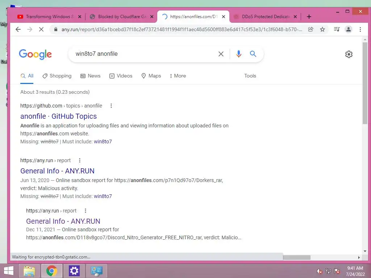Image resolution: width=371 pixels, height=278 pixels.
Task: Click the muted volume tray icon
Action: click(320, 271)
